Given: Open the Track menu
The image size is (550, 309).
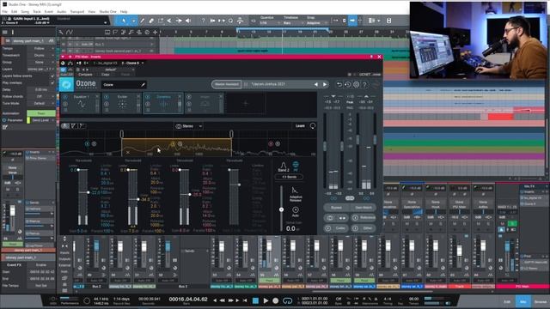Looking at the screenshot, I should tap(37, 11).
